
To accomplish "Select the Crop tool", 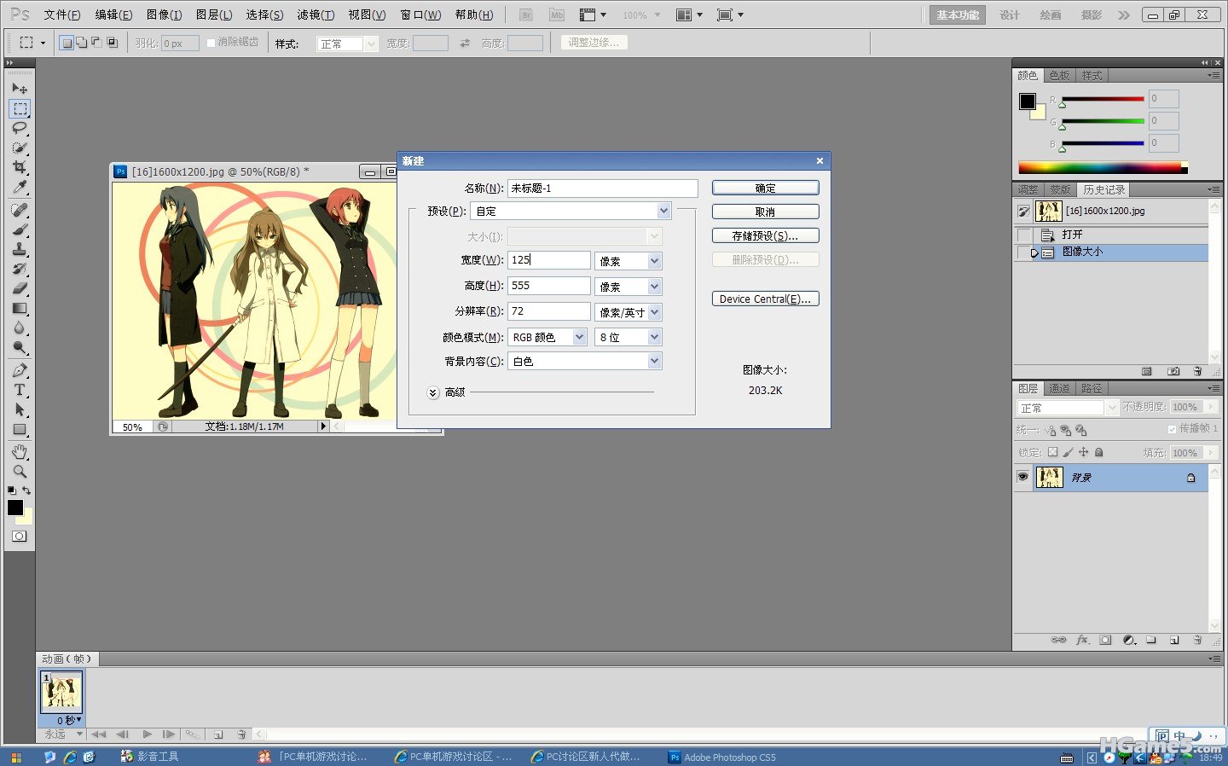I will point(20,167).
